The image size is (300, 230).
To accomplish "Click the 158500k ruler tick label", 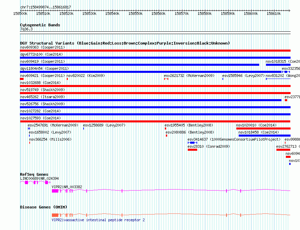I will coord(20,13).
